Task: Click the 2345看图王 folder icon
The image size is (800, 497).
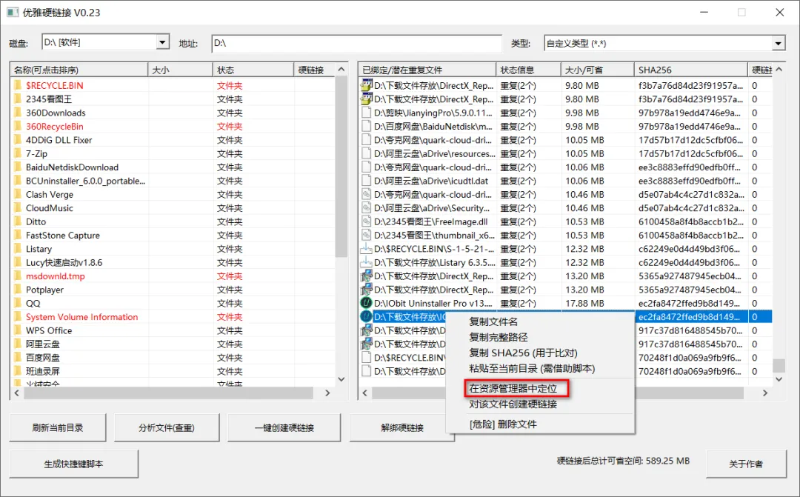Action: click(x=17, y=99)
